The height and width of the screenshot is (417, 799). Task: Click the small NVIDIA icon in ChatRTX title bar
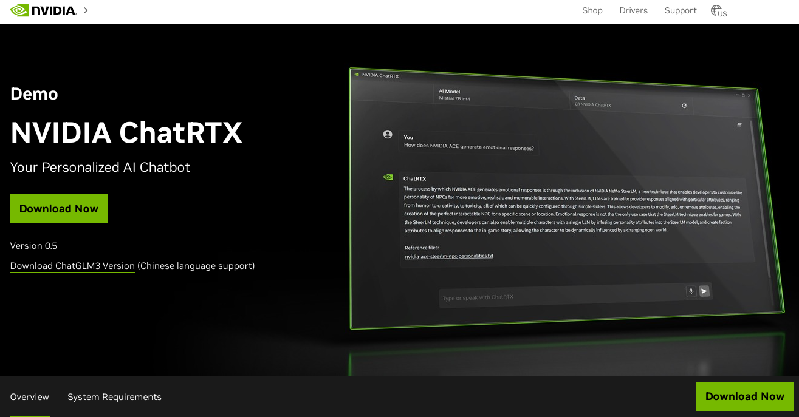tap(357, 75)
